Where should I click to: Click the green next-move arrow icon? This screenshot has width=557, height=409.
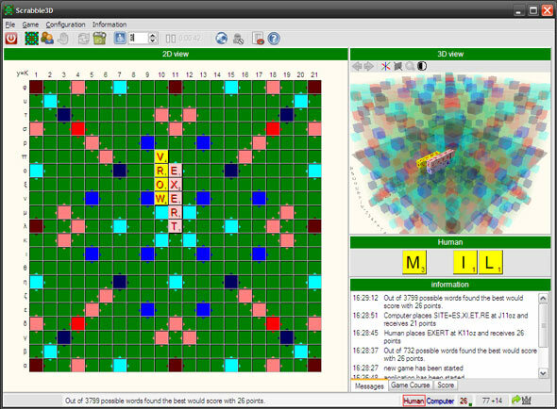(x=515, y=401)
